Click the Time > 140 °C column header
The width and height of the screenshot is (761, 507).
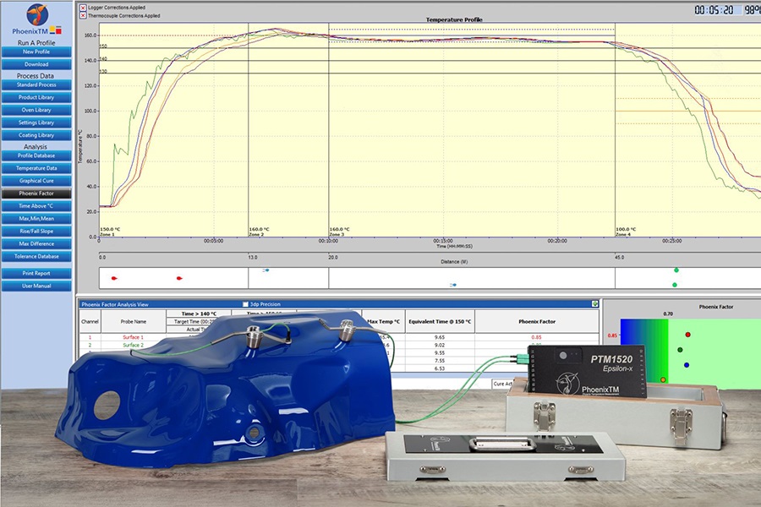tap(199, 313)
